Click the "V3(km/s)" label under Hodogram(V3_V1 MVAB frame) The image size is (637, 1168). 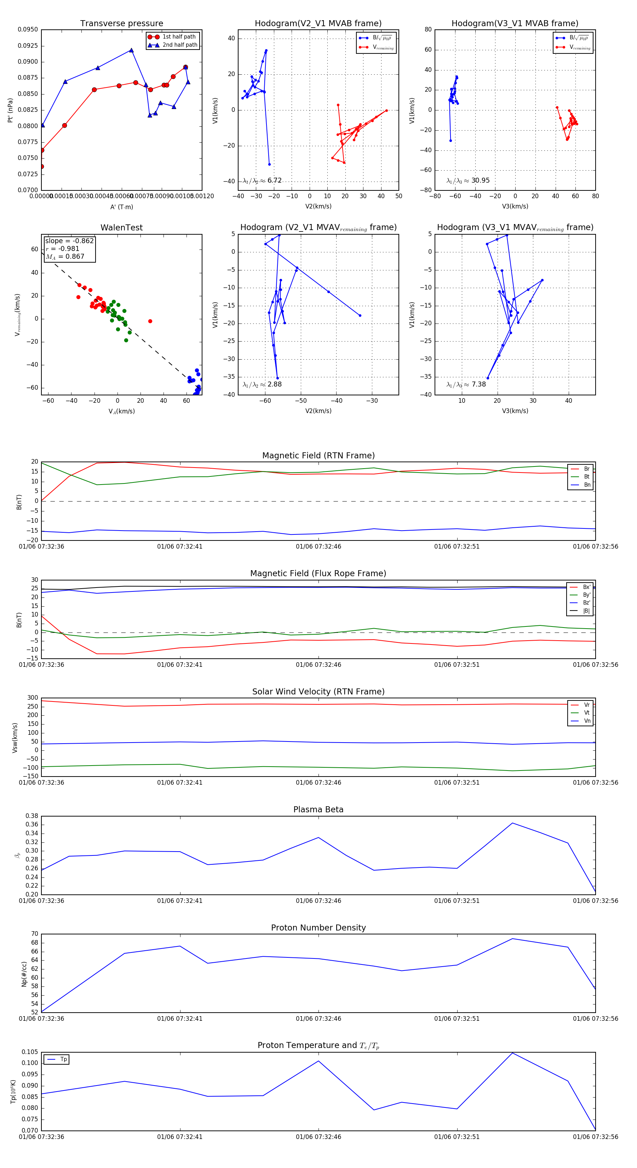coord(515,206)
